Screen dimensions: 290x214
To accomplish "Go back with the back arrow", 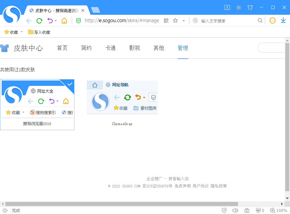I will pyautogui.click(x=29, y=21).
